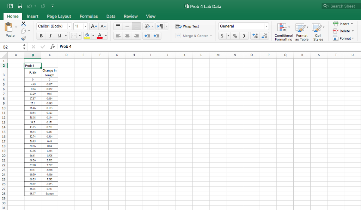Open the Data ribbon tab
This screenshot has width=361, height=210.
pyautogui.click(x=111, y=16)
